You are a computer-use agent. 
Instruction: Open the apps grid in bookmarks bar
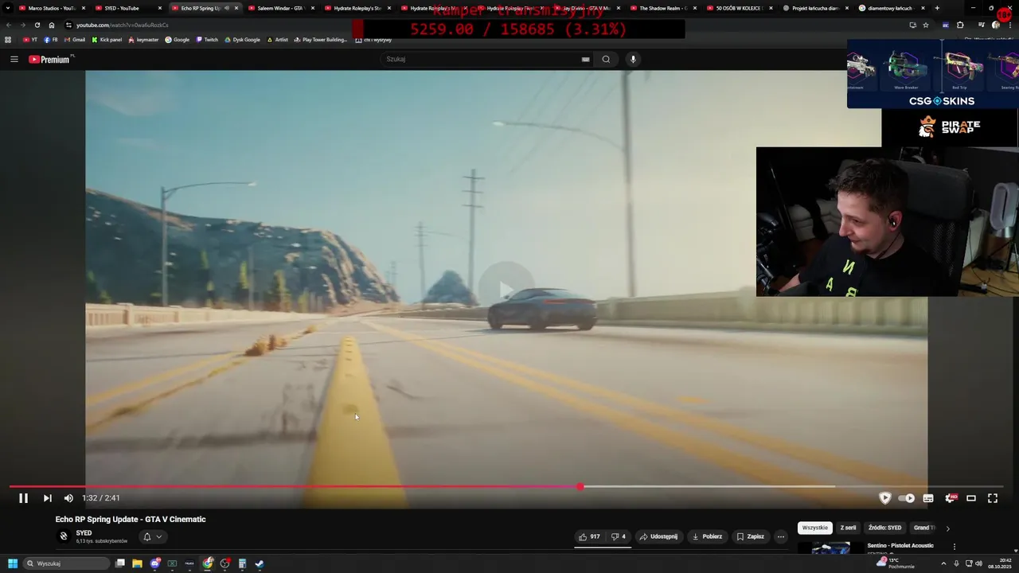tap(8, 40)
